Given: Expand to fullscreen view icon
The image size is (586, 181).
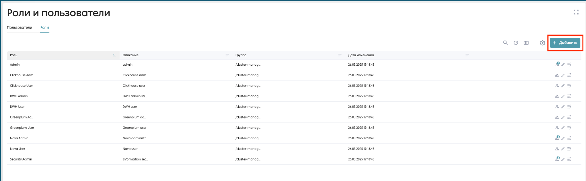Looking at the screenshot, I should coord(576,12).
